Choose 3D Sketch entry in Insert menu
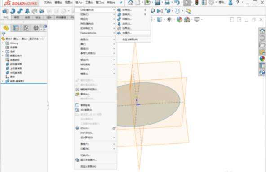 [96, 110]
